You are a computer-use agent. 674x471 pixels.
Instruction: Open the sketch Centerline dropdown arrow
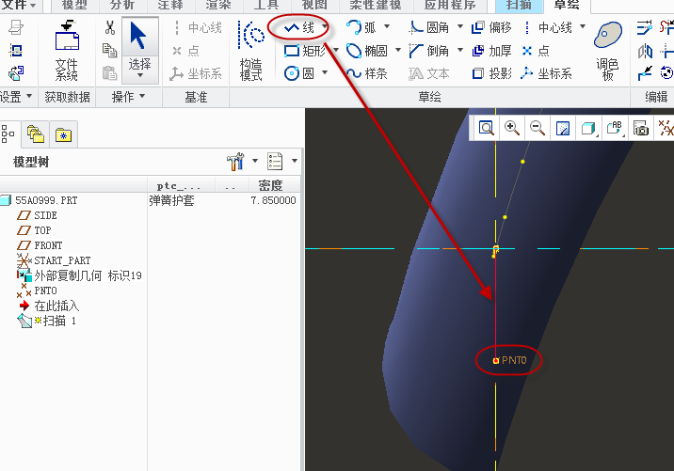[x=583, y=26]
